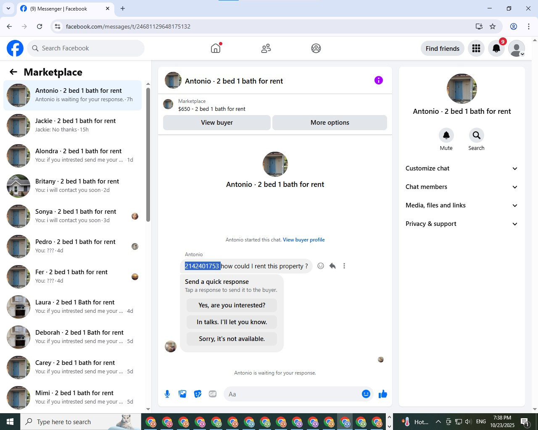Open the Notifications bell icon
Screen dimensions: 538x430
(x=496, y=48)
